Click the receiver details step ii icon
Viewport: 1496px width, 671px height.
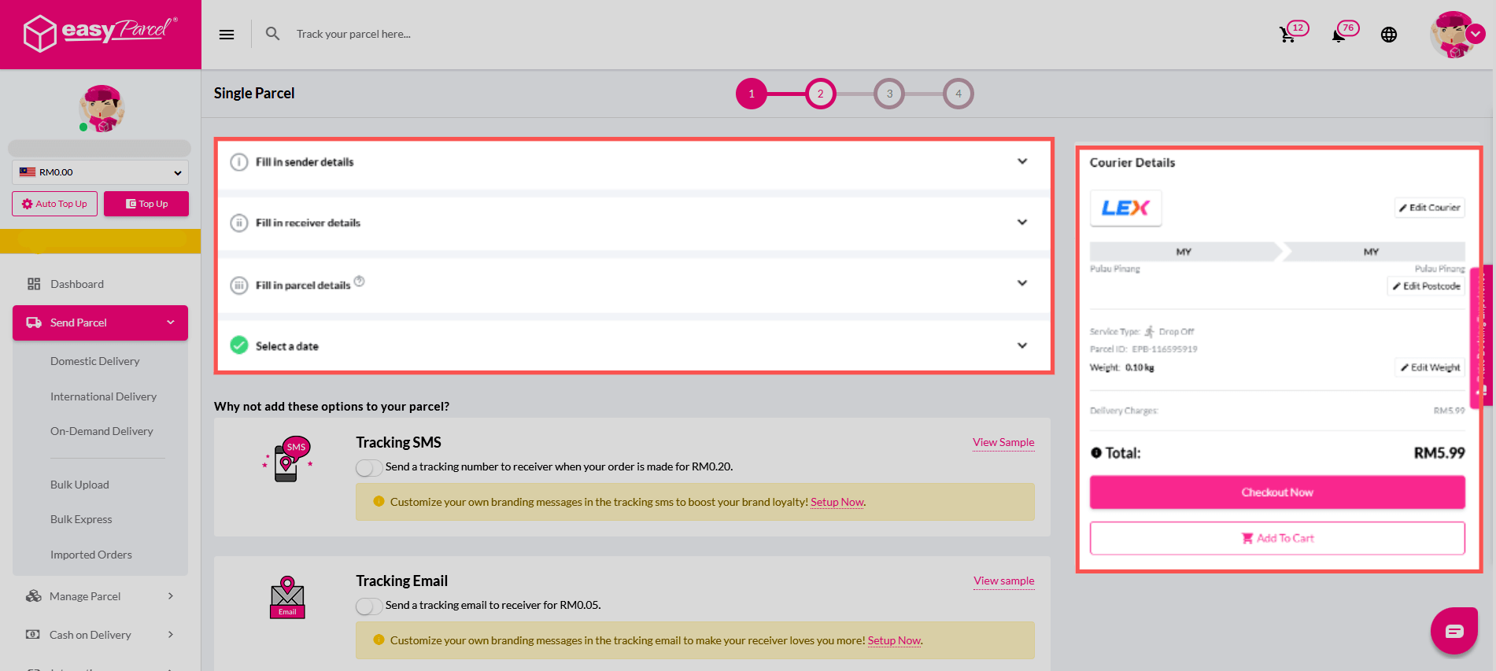point(239,223)
